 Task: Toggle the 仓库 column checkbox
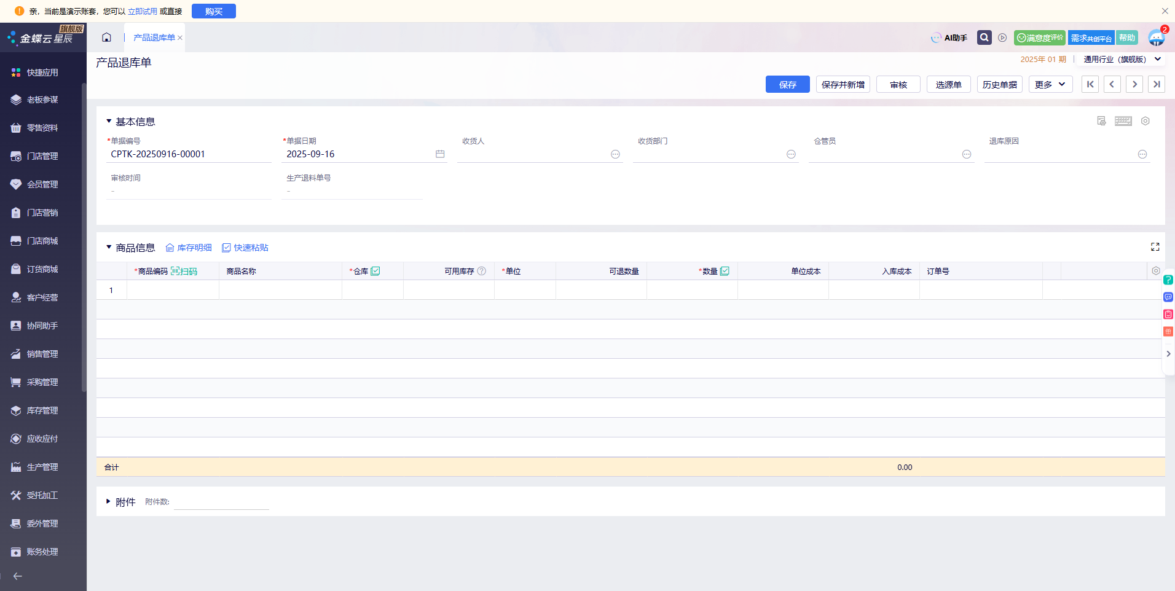coord(375,271)
